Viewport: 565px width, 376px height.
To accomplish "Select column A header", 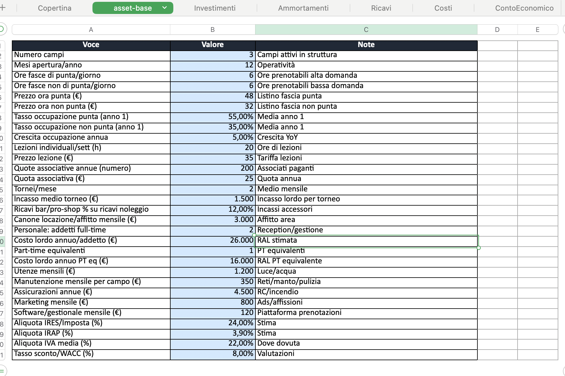I will coord(91,30).
